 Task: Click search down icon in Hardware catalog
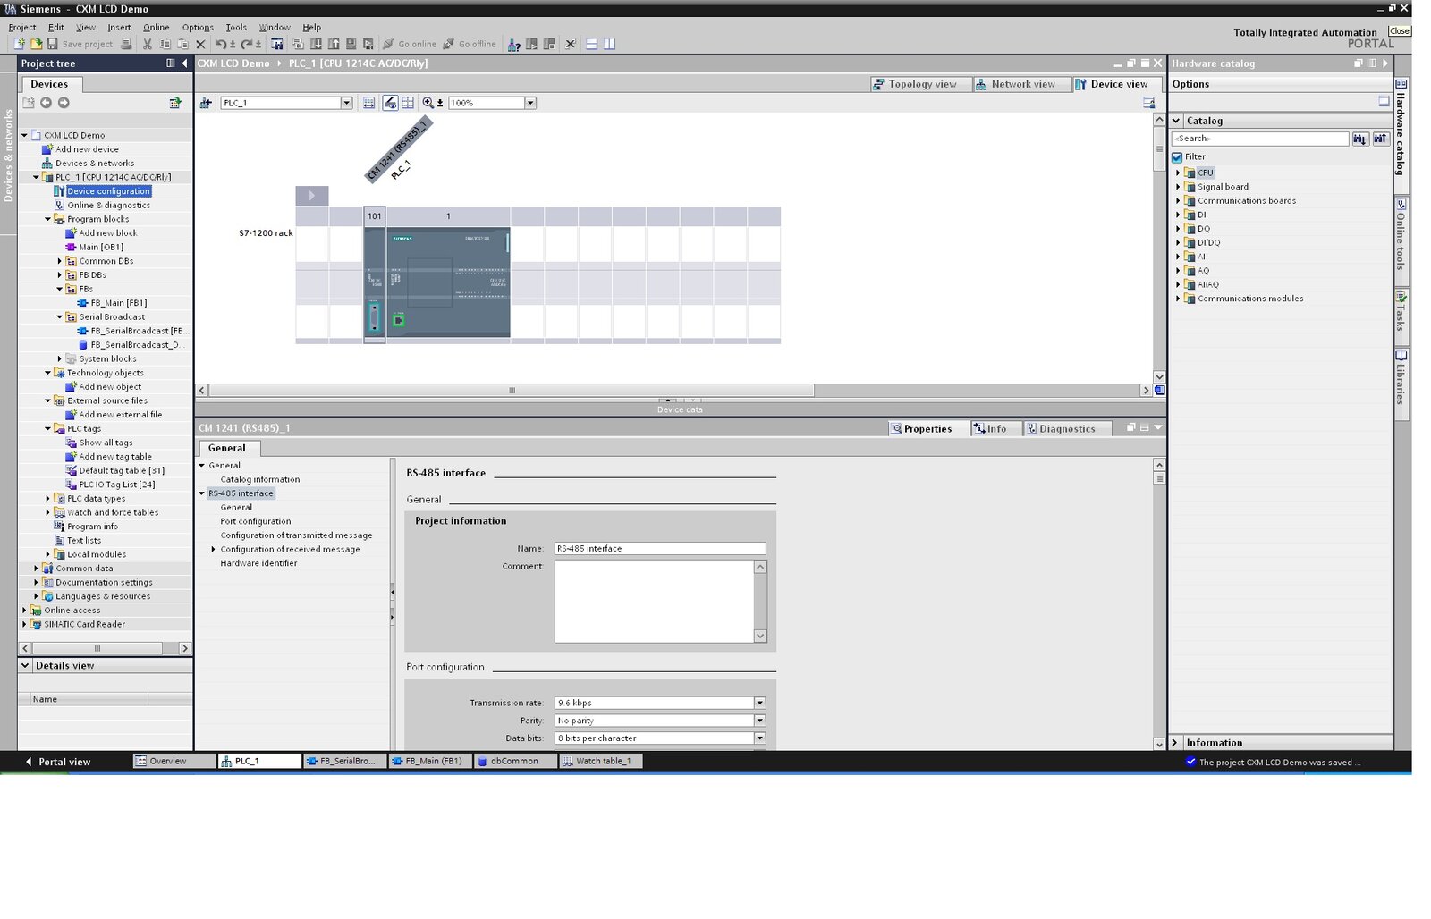point(1360,139)
